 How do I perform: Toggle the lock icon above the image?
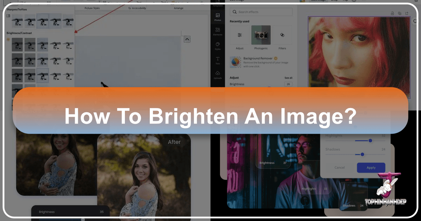coord(392,13)
